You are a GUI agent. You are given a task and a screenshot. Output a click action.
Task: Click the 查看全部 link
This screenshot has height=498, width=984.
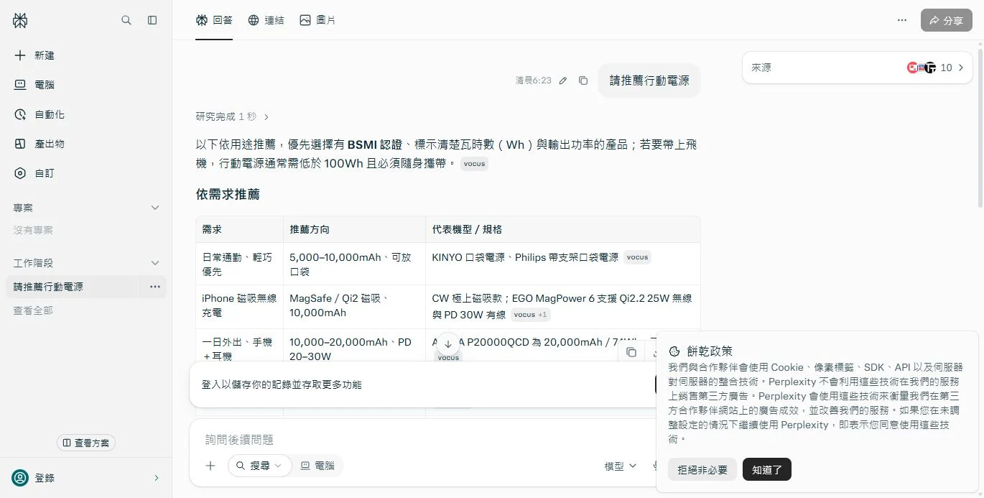[x=33, y=310]
